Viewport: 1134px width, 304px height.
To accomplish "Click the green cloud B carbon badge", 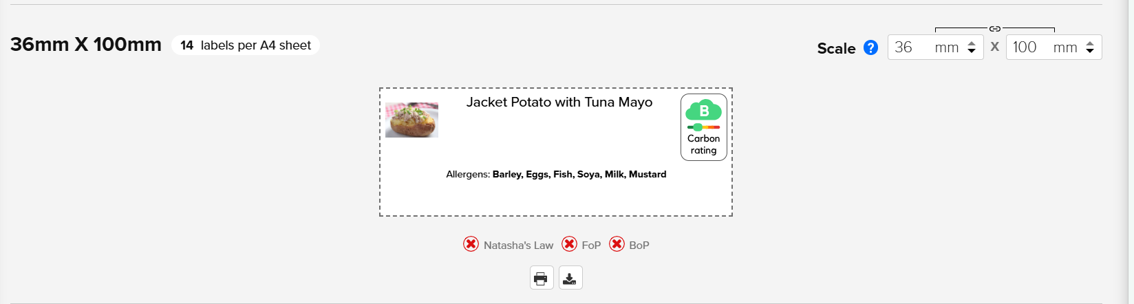I will (703, 110).
